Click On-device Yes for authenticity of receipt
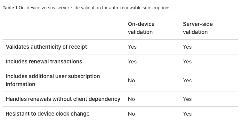The height and width of the screenshot is (130, 241). coord(132,47)
